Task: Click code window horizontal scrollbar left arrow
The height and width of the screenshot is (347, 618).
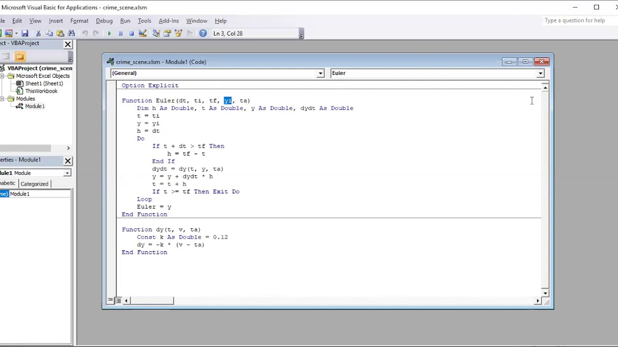Action: pyautogui.click(x=126, y=301)
